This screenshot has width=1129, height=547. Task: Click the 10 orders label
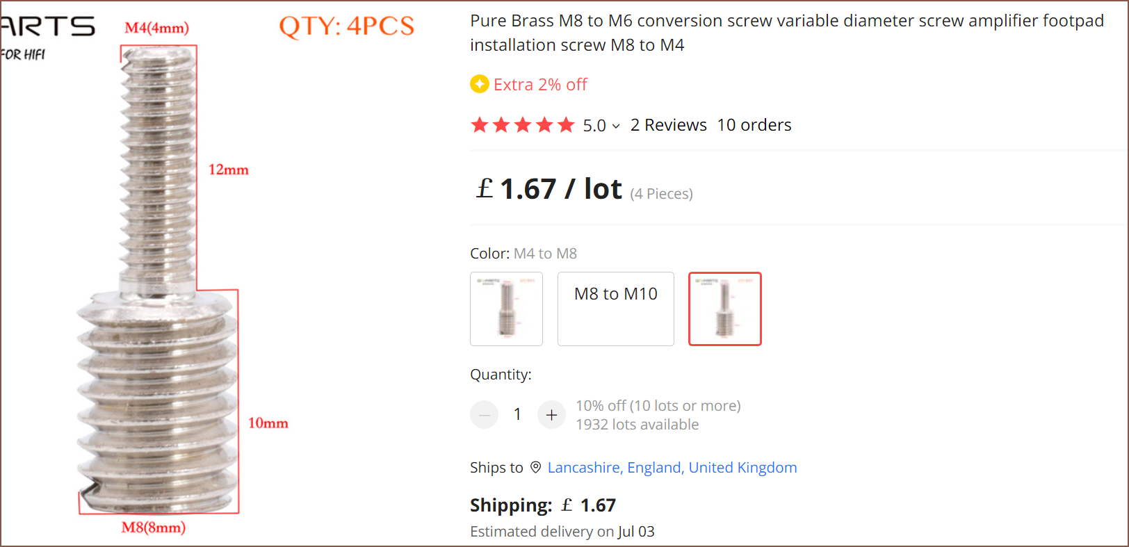tap(754, 125)
